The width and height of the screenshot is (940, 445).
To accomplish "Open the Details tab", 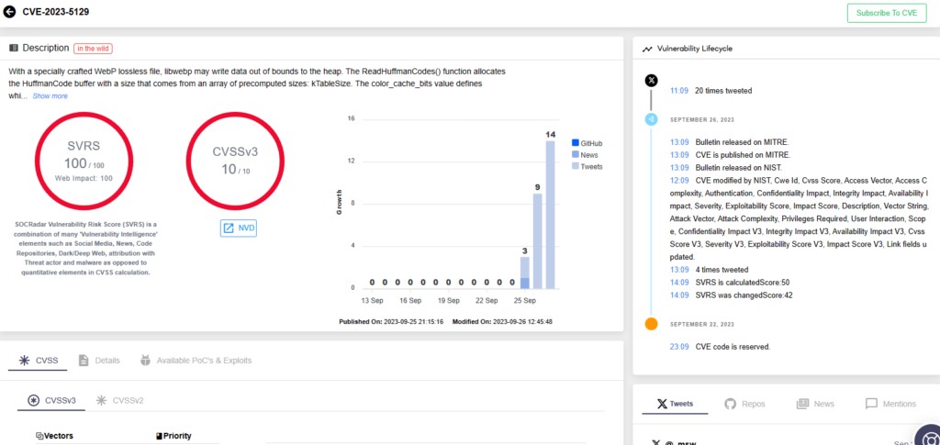I will coord(99,361).
